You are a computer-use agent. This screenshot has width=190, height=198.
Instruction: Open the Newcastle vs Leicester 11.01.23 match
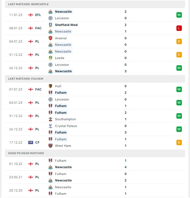coord(95,15)
